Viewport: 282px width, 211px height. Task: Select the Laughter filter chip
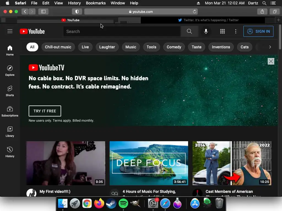click(107, 47)
